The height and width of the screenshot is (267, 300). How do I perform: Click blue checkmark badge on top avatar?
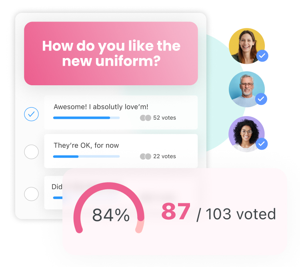coord(262,56)
